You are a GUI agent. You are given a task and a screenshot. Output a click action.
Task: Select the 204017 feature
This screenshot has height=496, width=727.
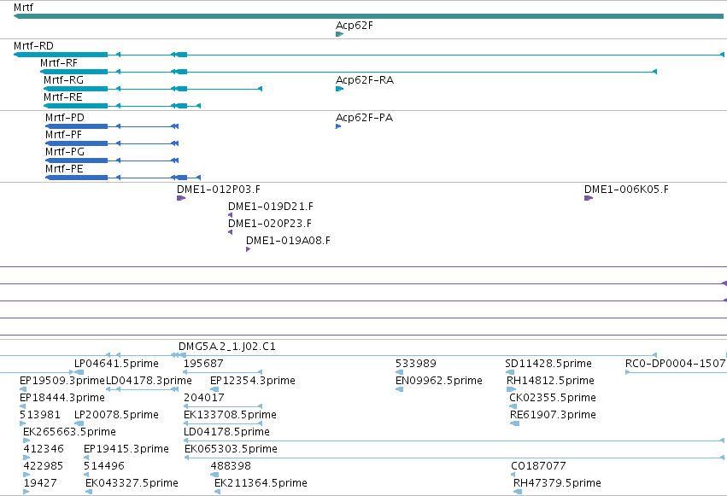(x=203, y=398)
